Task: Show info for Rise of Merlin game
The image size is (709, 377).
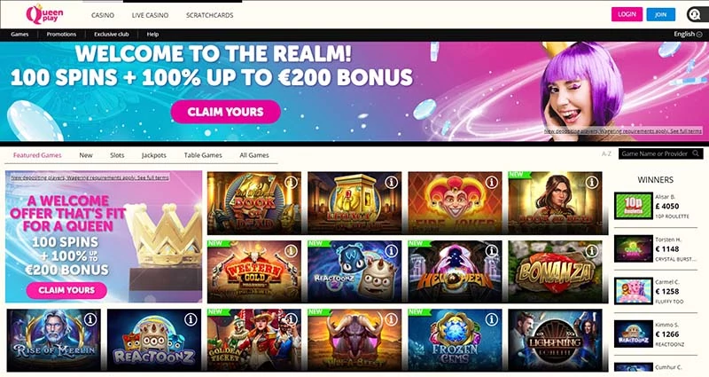Action: click(x=90, y=319)
